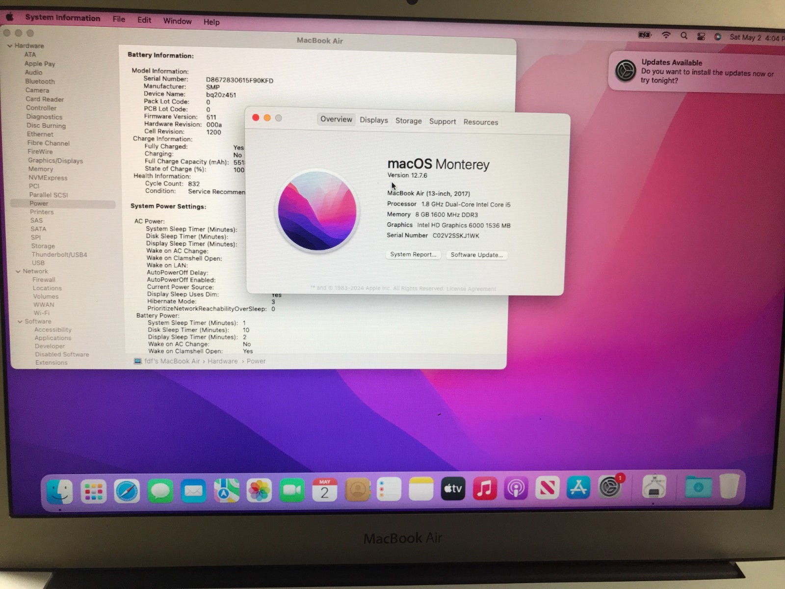
Task: Switch to the Resources tab
Action: 481,122
